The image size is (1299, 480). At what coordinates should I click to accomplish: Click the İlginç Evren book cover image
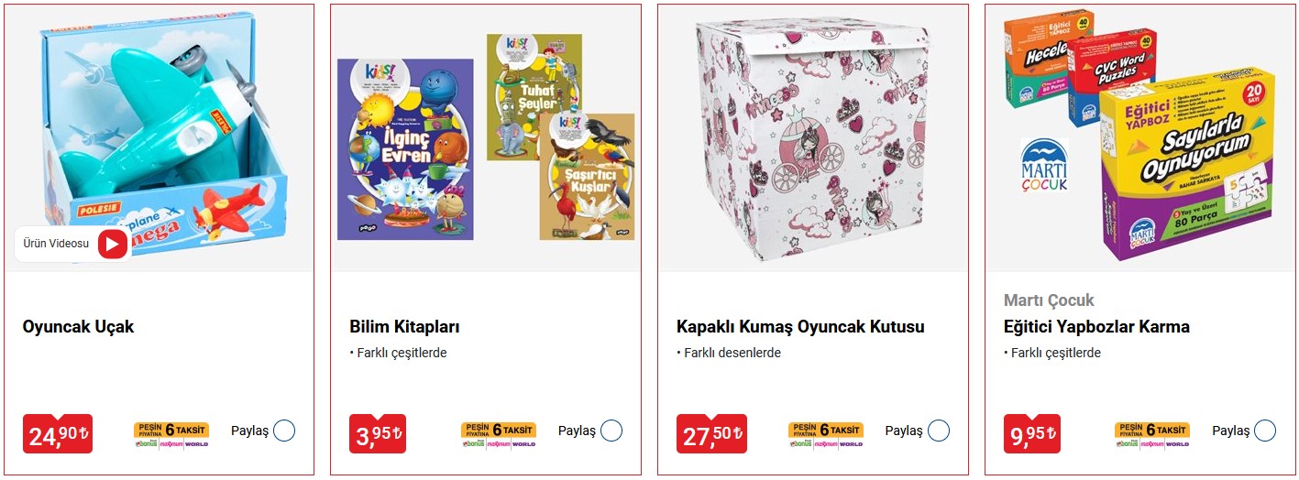pos(405,149)
